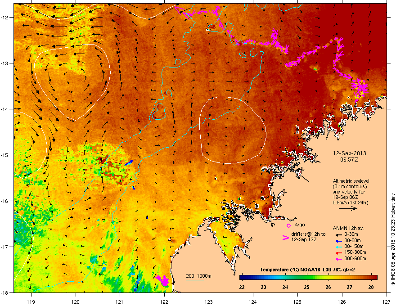
Task: Click the blue ANMN current arrow on the map
Action: 129,162
